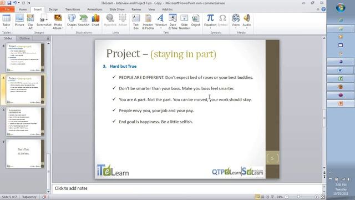Switch to the View tab

151,9
